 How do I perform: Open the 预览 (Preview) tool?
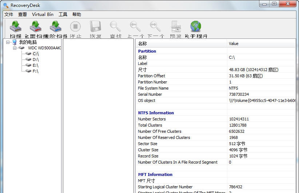[176, 28]
